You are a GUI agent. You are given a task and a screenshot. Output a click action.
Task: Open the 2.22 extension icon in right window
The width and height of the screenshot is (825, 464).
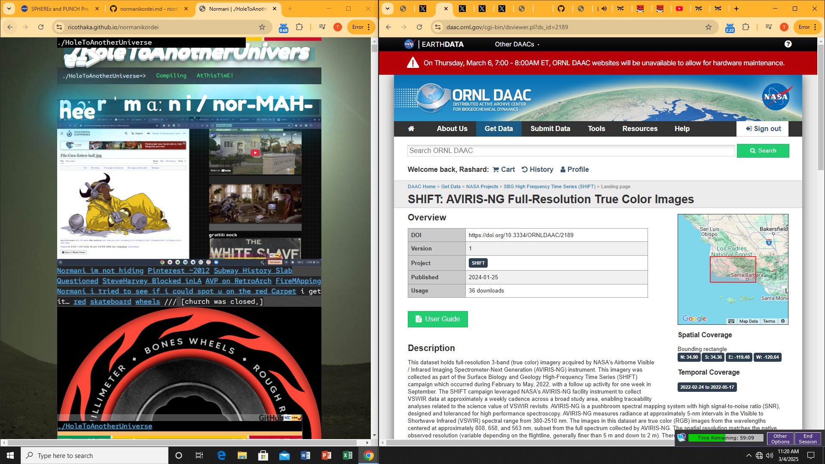point(730,27)
